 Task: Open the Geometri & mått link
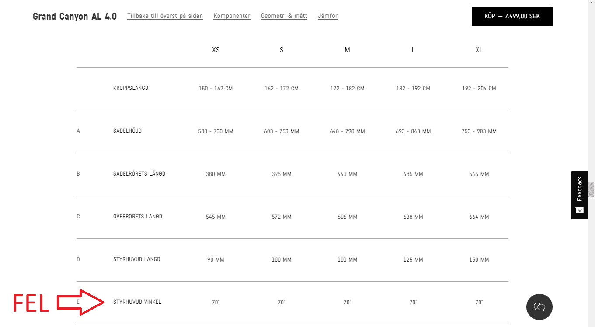tap(284, 16)
